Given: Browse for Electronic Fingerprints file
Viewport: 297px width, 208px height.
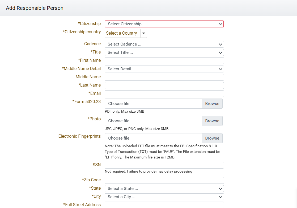Looking at the screenshot, I should [x=212, y=138].
